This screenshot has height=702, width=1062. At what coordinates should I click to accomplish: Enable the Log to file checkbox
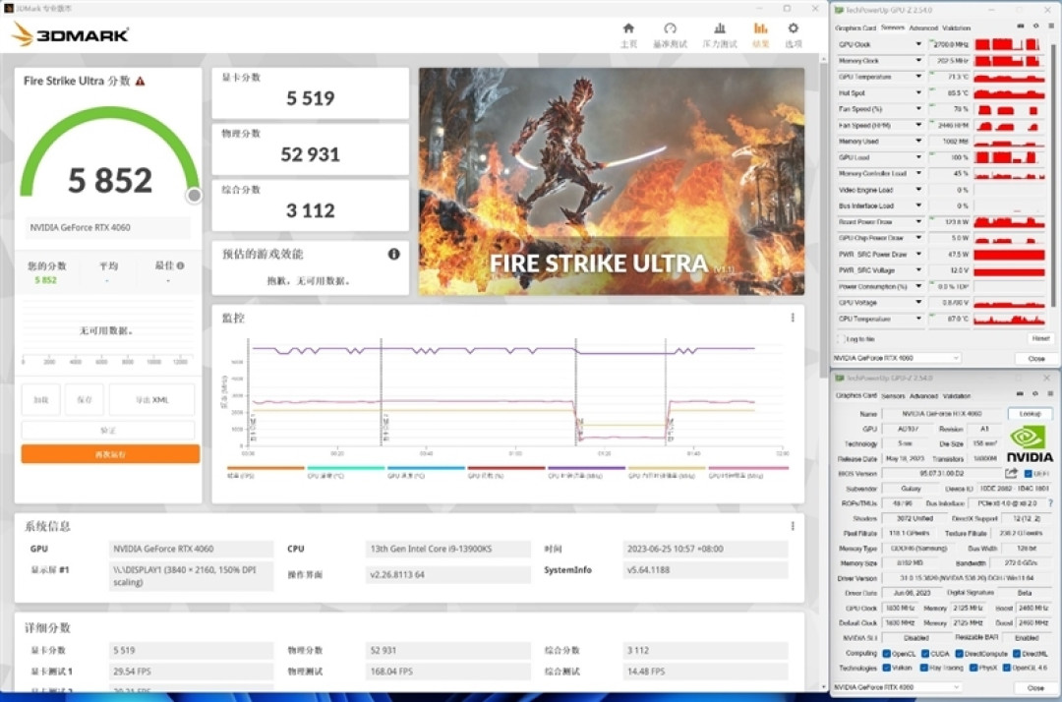pos(841,338)
